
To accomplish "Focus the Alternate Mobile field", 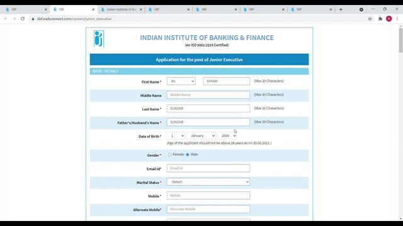I will click(x=208, y=209).
